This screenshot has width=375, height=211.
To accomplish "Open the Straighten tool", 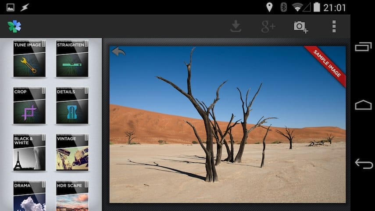I will [x=72, y=59].
